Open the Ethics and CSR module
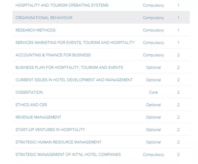The height and width of the screenshot is (164, 198). tap(31, 105)
